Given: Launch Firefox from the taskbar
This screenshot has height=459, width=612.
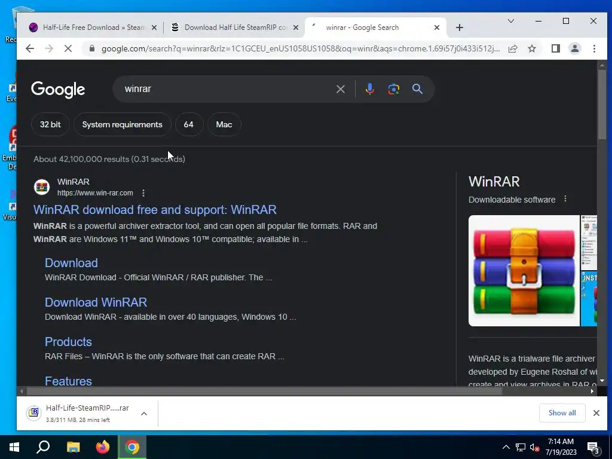Looking at the screenshot, I should [x=103, y=447].
